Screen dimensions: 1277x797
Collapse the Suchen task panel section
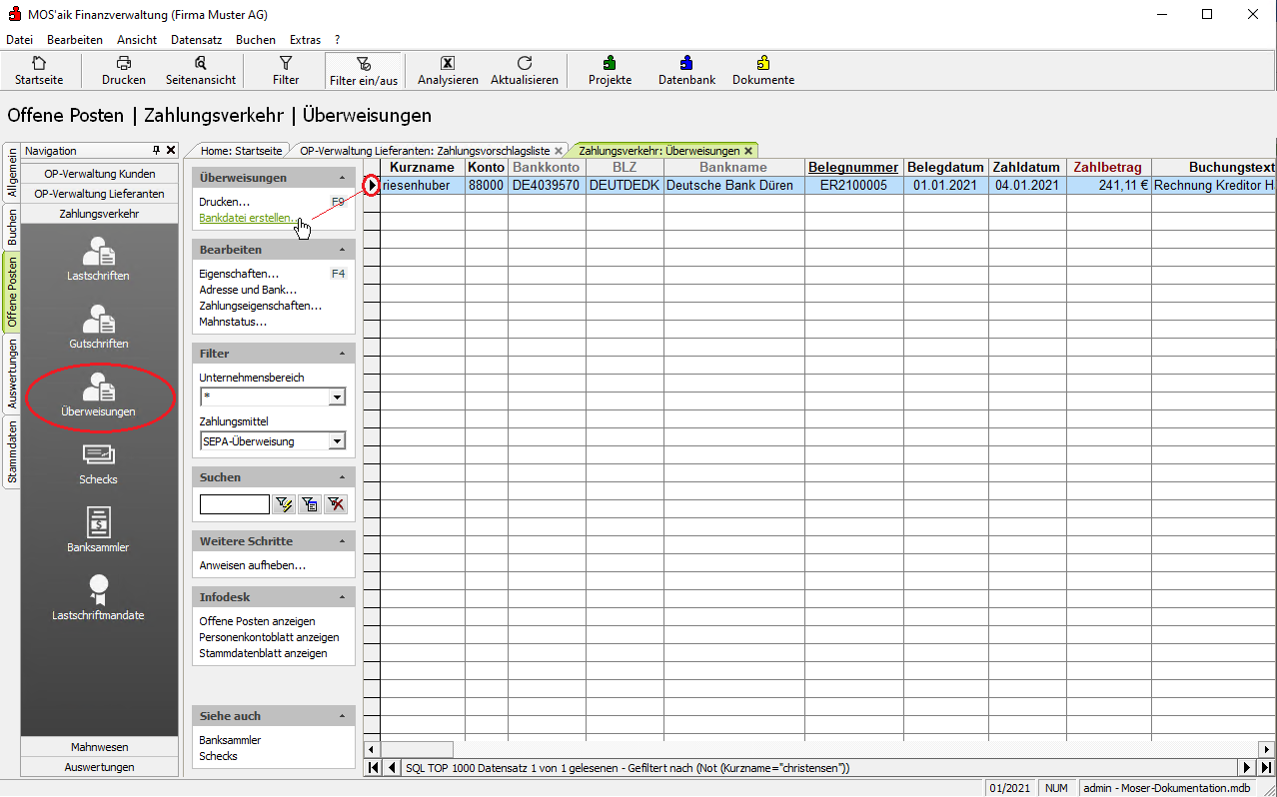pyautogui.click(x=343, y=477)
